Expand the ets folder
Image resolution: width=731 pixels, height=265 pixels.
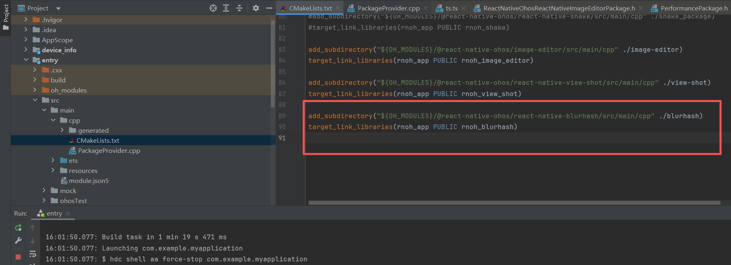53,160
